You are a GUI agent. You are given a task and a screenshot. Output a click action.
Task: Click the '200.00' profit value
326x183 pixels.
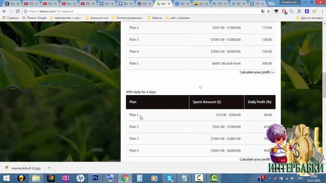(x=267, y=63)
